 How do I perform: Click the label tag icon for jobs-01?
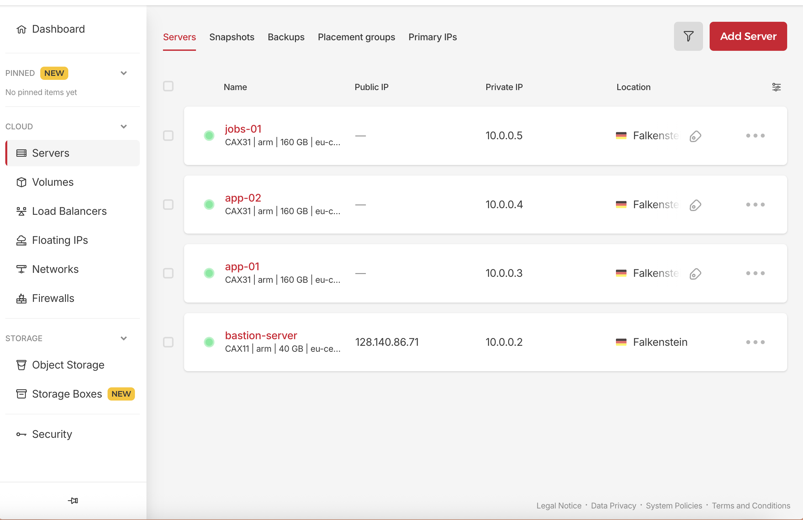(695, 136)
